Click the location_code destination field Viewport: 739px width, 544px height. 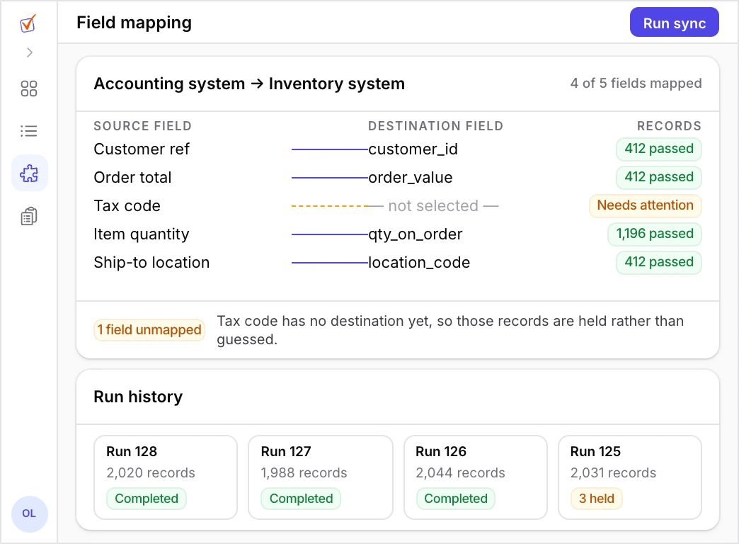coord(419,262)
